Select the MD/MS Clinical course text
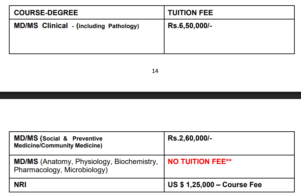Screen dimensions: 301x195 pyautogui.click(x=41, y=26)
